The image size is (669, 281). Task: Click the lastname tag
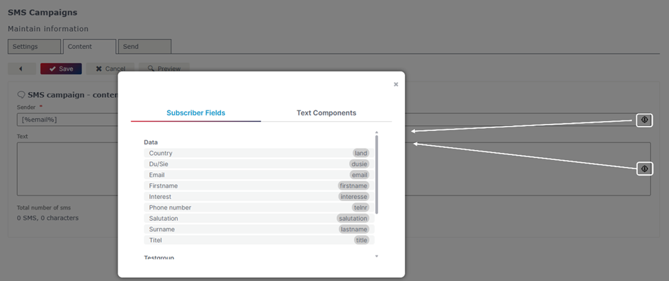[x=354, y=229]
